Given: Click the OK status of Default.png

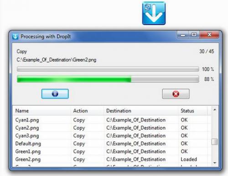Looking at the screenshot, I should click(184, 144).
